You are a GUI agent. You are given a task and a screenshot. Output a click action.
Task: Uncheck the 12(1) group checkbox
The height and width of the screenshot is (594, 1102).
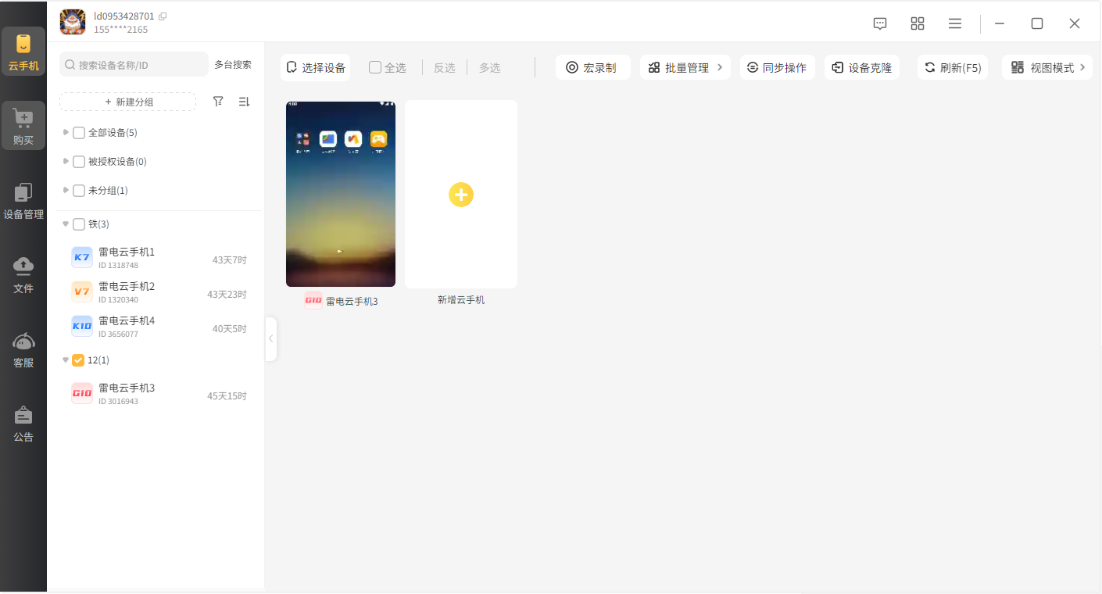pyautogui.click(x=78, y=360)
